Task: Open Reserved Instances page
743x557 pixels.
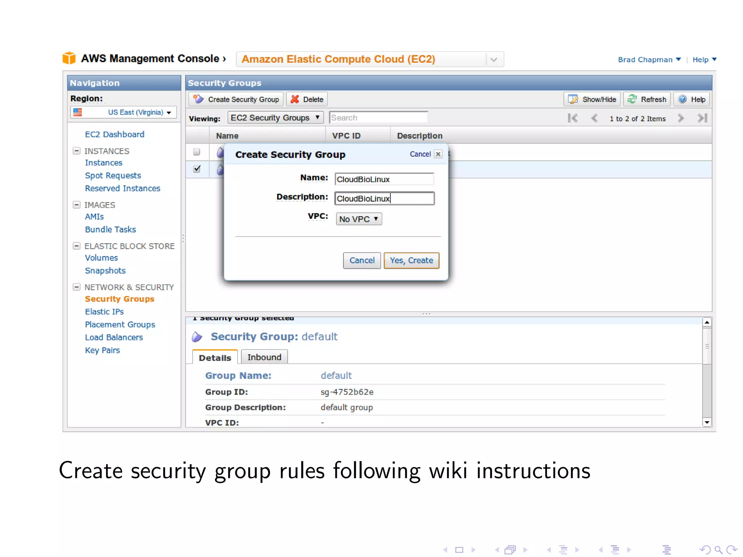Action: [123, 188]
